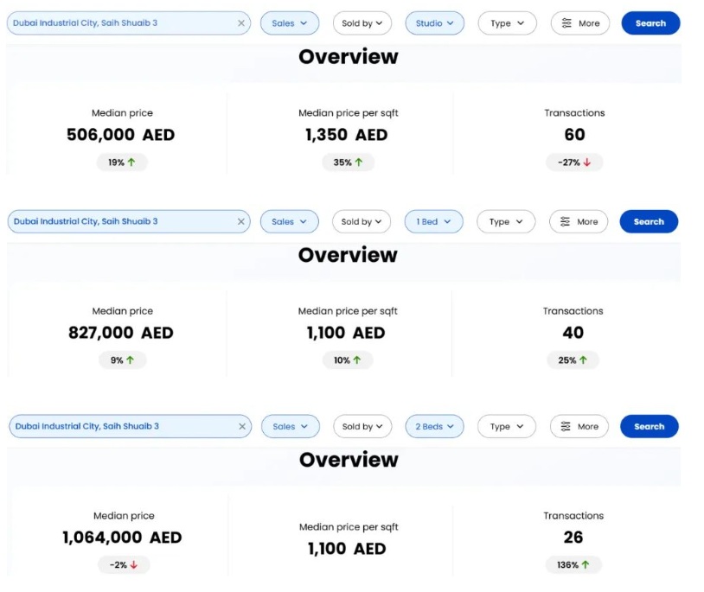Click the 19% median price change badge
This screenshot has width=704, height=592.
pyautogui.click(x=121, y=162)
